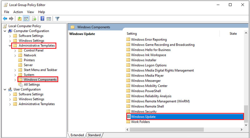Viewport: 250px width, 138px height.
Task: Click the Server folder icon in tree
Action: [x=20, y=65]
